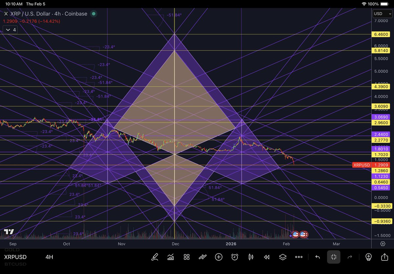Exit fullscreen with the collapse arrows button
Image resolution: width=394 pixels, height=274 pixels.
click(x=334, y=257)
